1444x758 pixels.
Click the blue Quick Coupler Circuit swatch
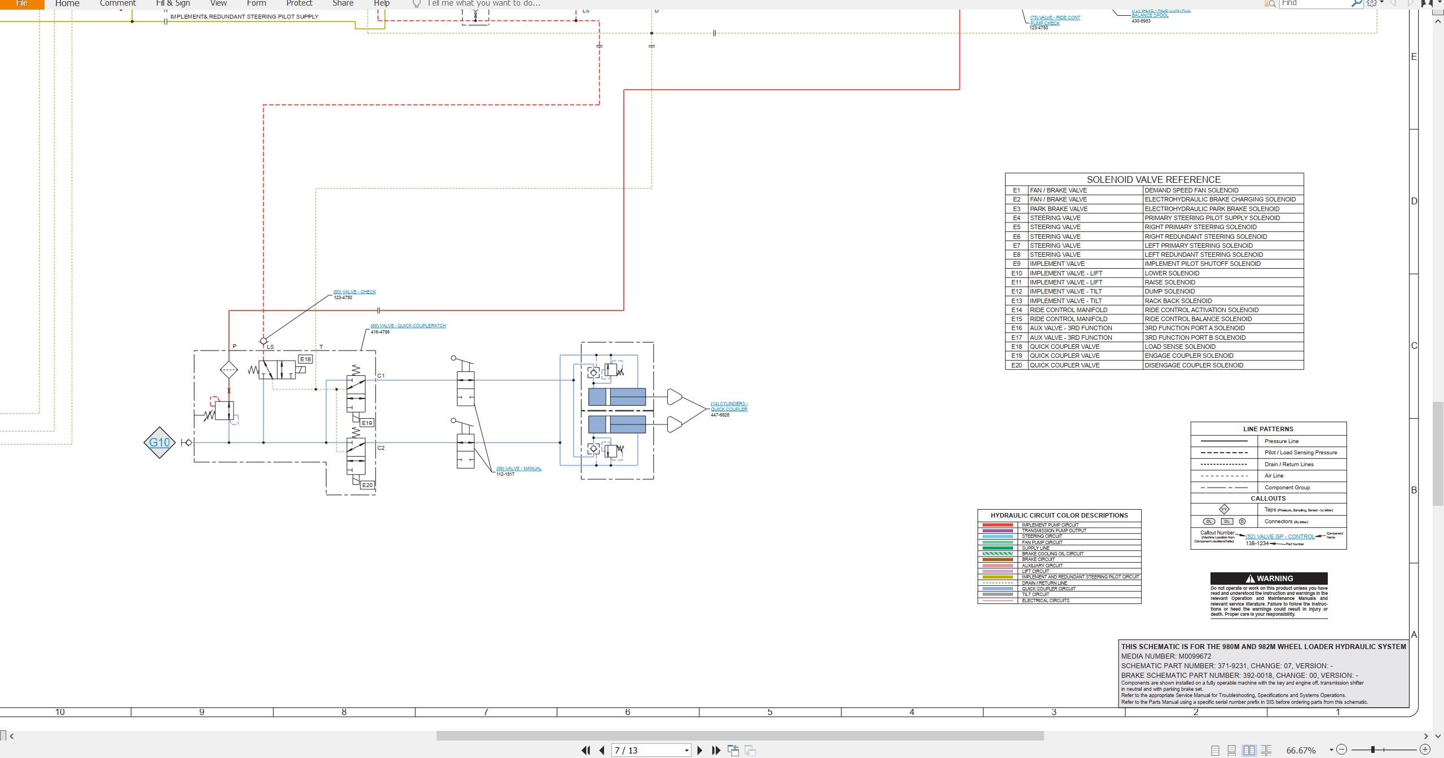(998, 589)
